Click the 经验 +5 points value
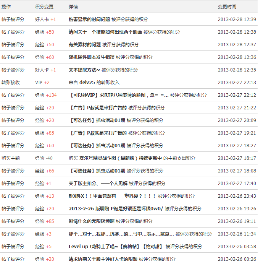Screen dimensions: 258x265 (43, 246)
